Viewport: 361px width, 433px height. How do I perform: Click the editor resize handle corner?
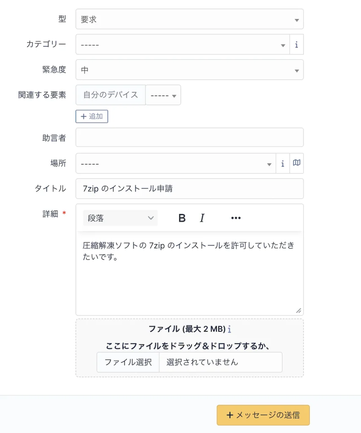[298, 311]
